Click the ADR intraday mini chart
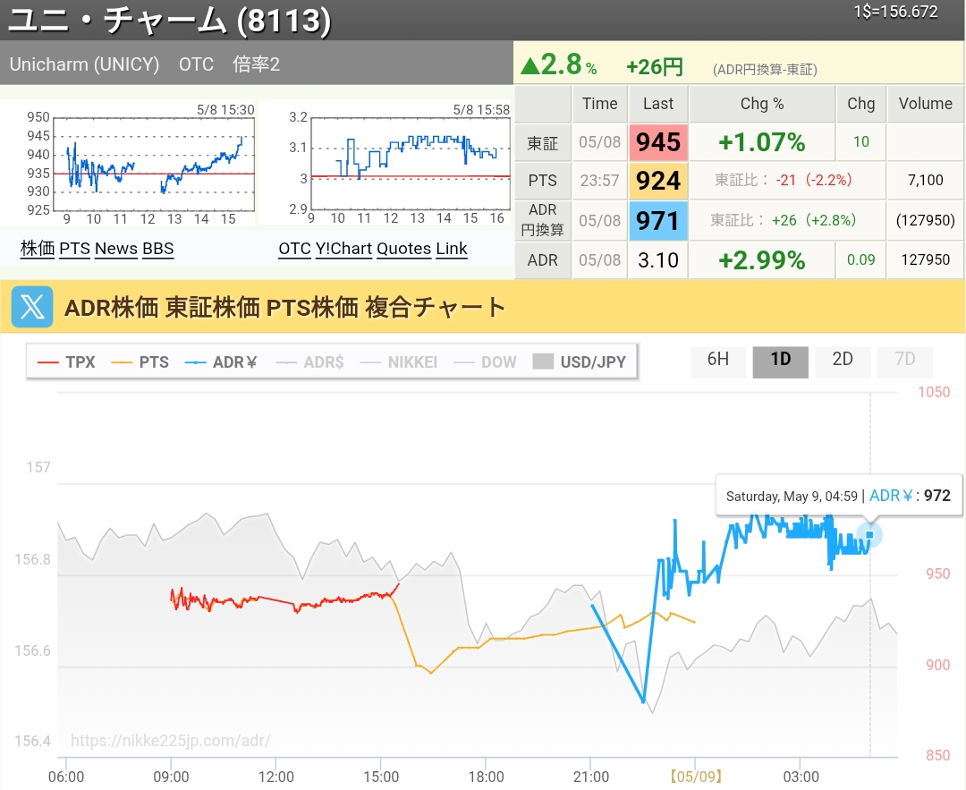966x790 pixels. [x=411, y=164]
